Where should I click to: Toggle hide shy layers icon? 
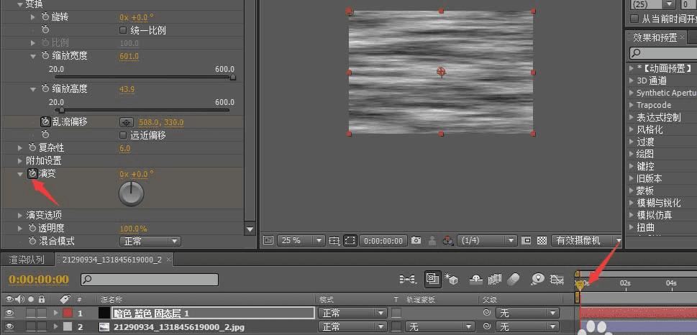[x=476, y=279]
